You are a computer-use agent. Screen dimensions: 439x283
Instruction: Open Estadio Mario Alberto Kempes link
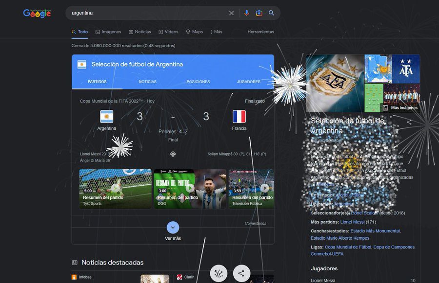(x=340, y=238)
